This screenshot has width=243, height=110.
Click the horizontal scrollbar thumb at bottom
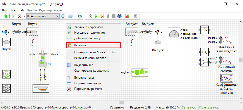point(121,102)
